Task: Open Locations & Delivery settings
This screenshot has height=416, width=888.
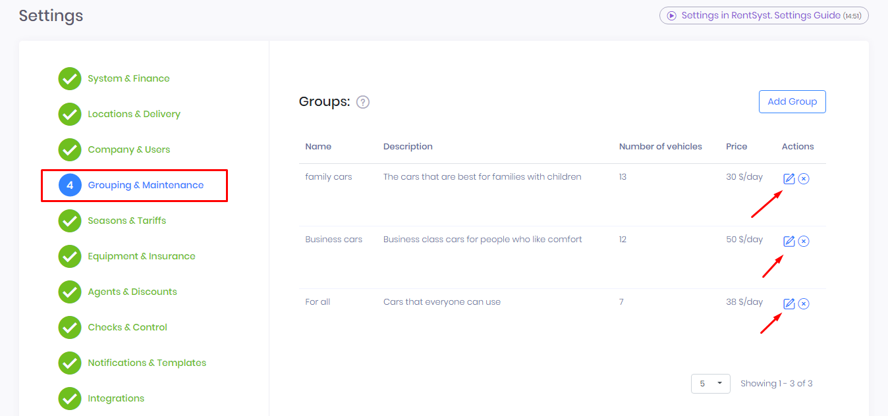Action: (134, 114)
